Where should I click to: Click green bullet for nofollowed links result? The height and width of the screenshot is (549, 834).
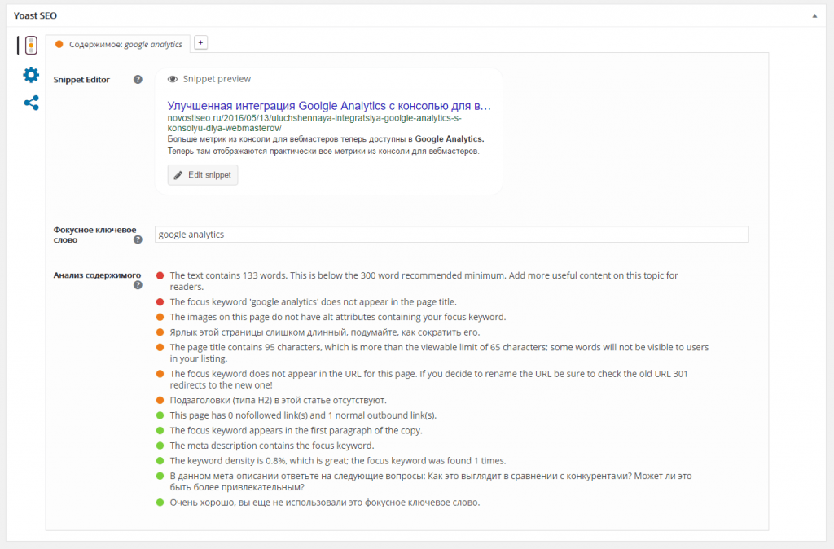pos(160,415)
